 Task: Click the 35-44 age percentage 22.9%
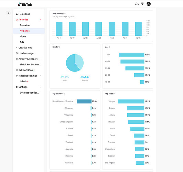[147, 68]
